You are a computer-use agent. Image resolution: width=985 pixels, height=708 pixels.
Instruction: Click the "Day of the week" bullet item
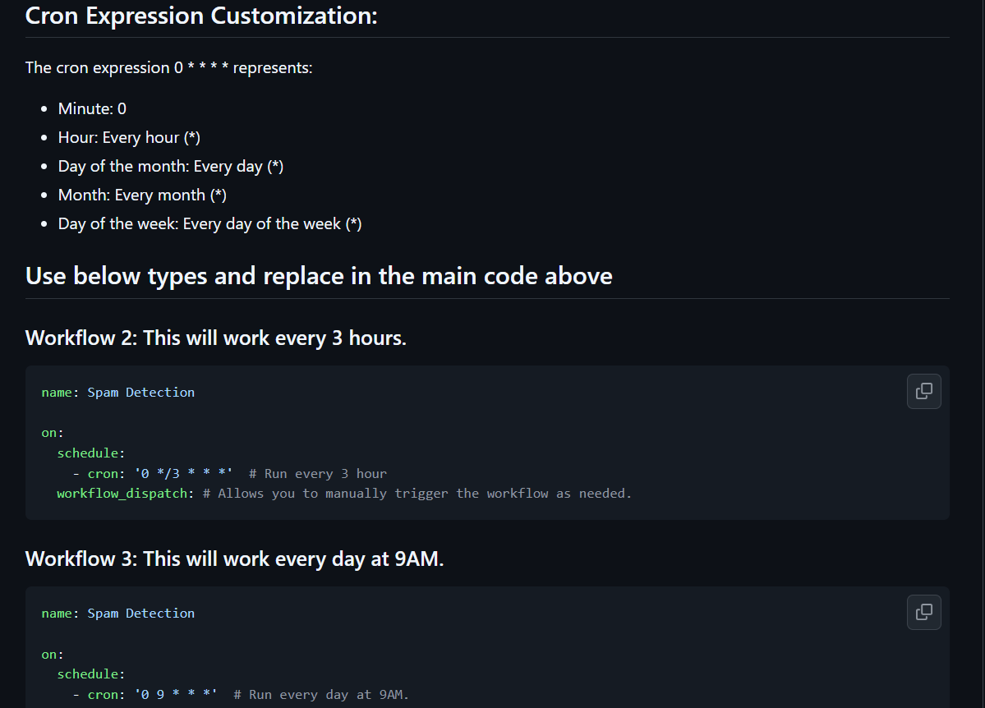click(209, 223)
